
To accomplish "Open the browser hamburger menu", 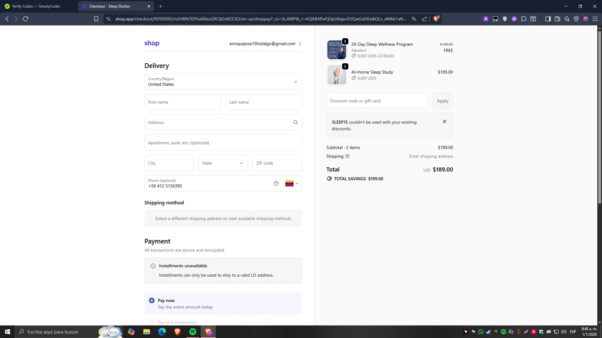I will 595,19.
